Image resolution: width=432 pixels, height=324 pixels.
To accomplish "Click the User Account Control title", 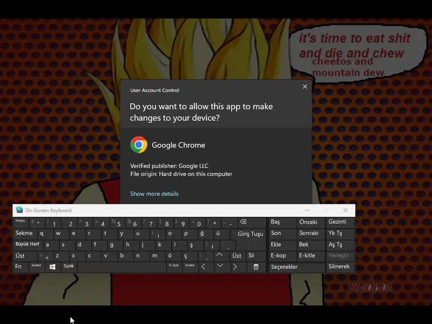I will [154, 90].
